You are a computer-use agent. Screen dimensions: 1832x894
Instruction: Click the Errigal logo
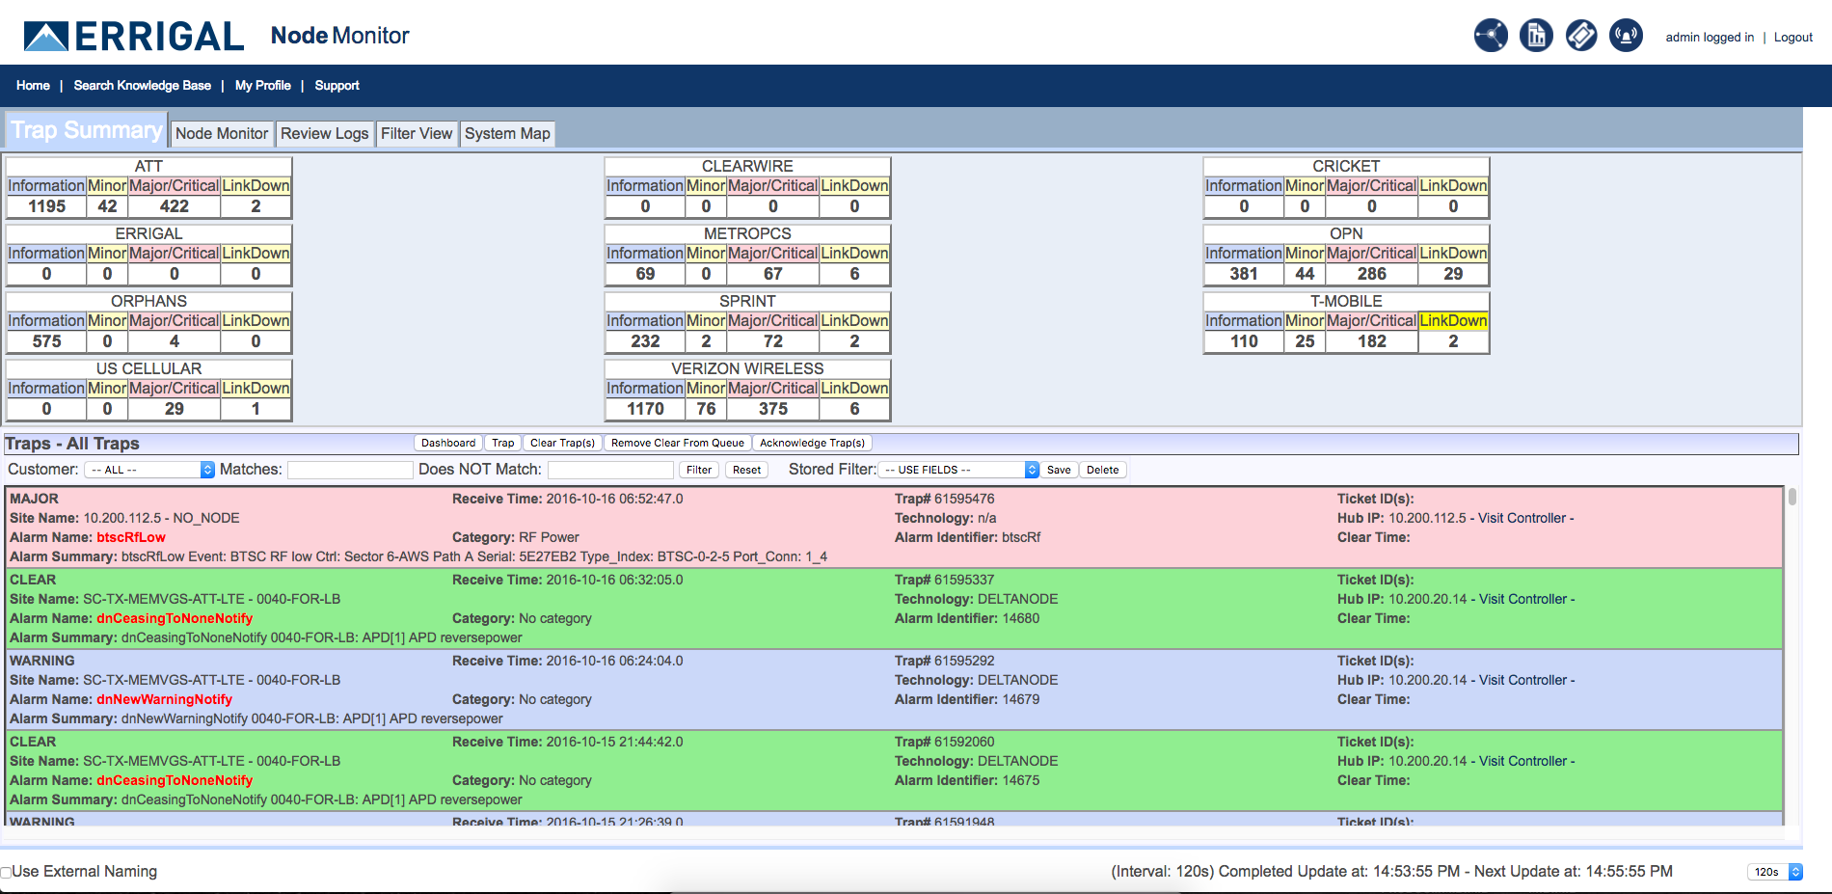pyautogui.click(x=134, y=37)
